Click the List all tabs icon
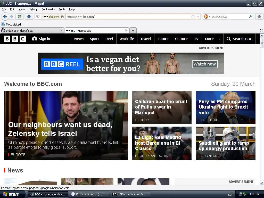 [x=261, y=30]
